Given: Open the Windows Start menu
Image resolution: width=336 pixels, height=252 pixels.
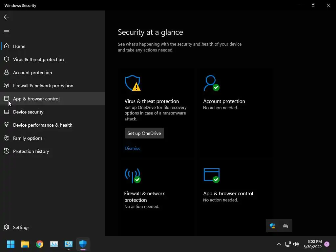Looking at the screenshot, I should (10, 244).
